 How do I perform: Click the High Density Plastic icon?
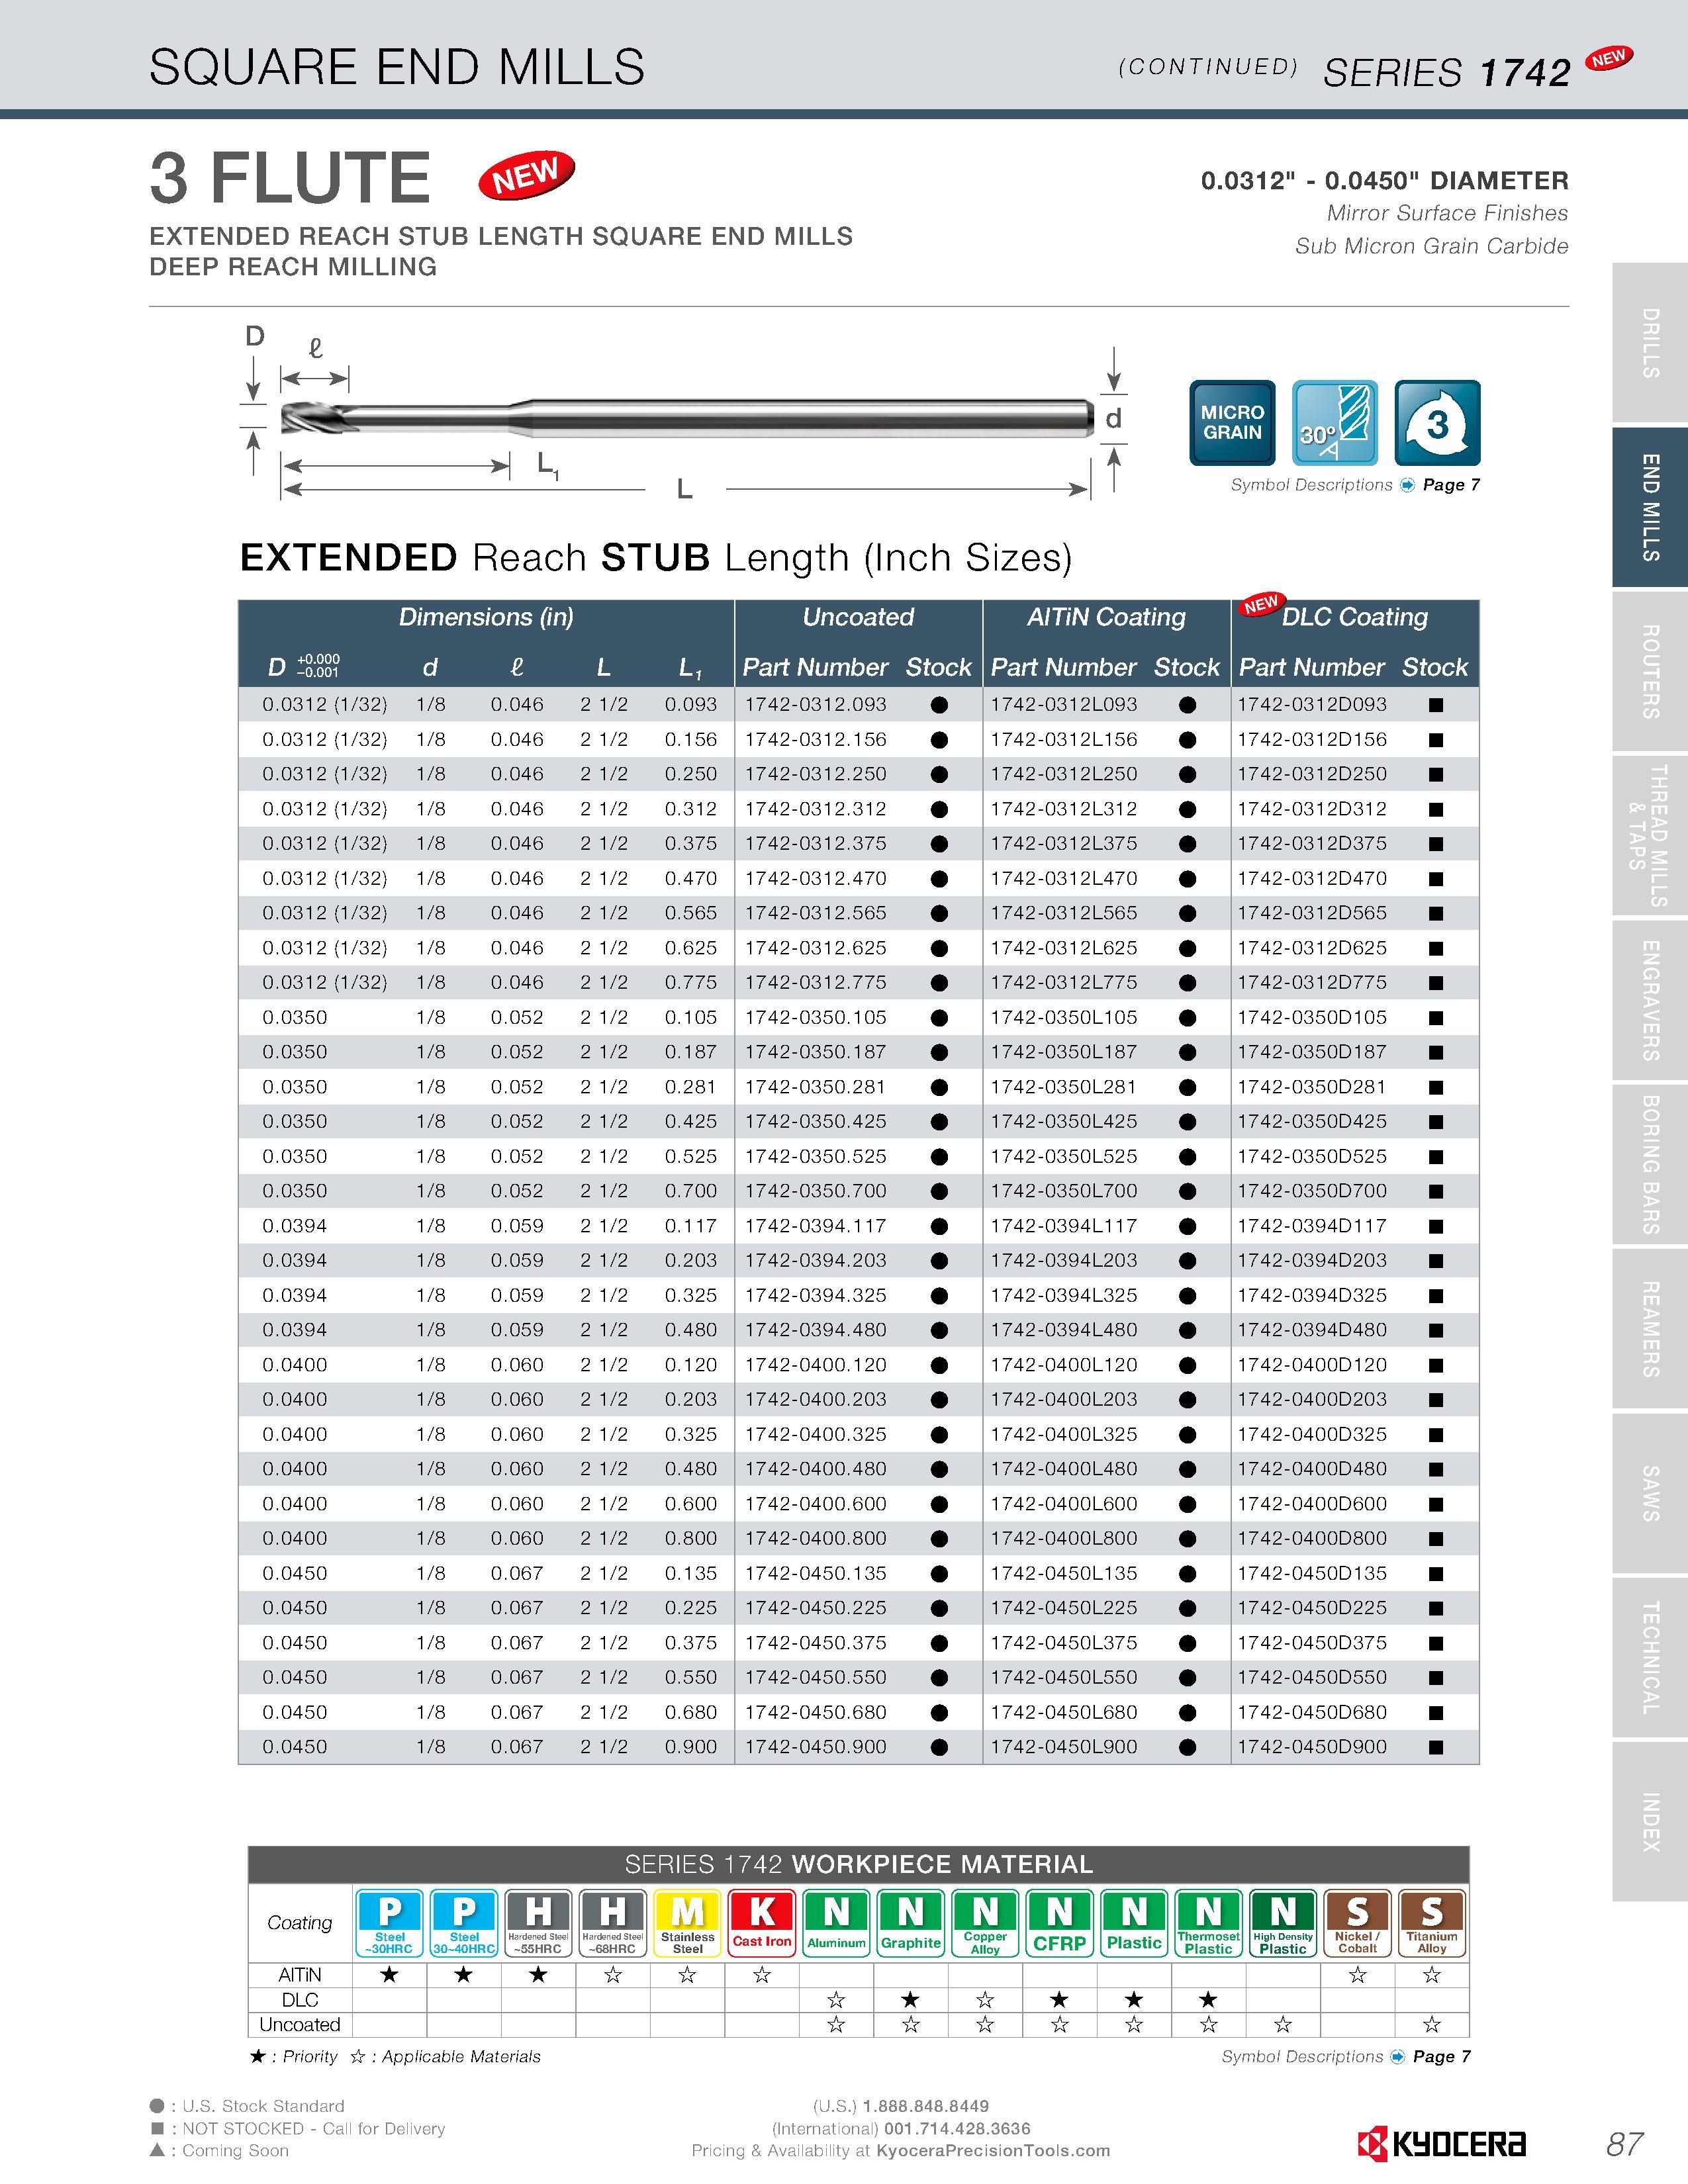(x=1283, y=1922)
